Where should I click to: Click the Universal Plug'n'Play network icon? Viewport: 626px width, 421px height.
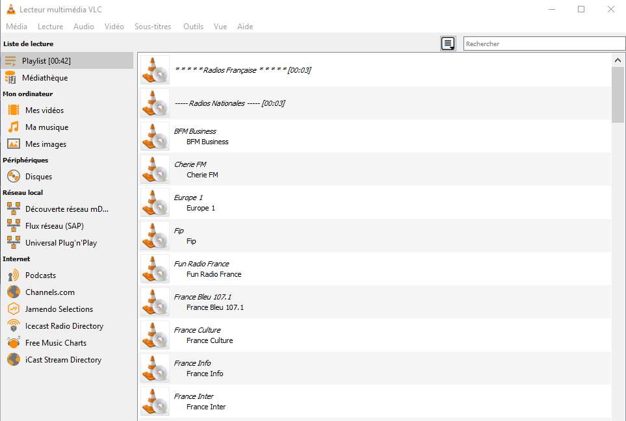(x=14, y=242)
